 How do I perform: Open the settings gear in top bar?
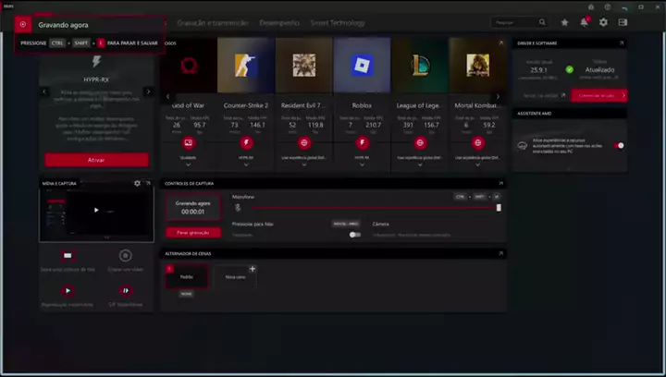[604, 22]
